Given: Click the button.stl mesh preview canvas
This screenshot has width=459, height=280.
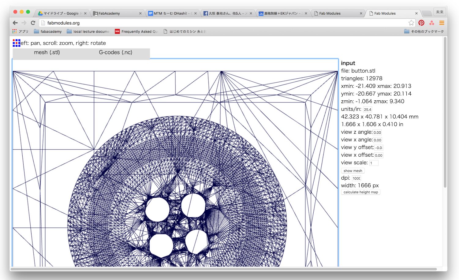Looking at the screenshot, I should 175,162.
